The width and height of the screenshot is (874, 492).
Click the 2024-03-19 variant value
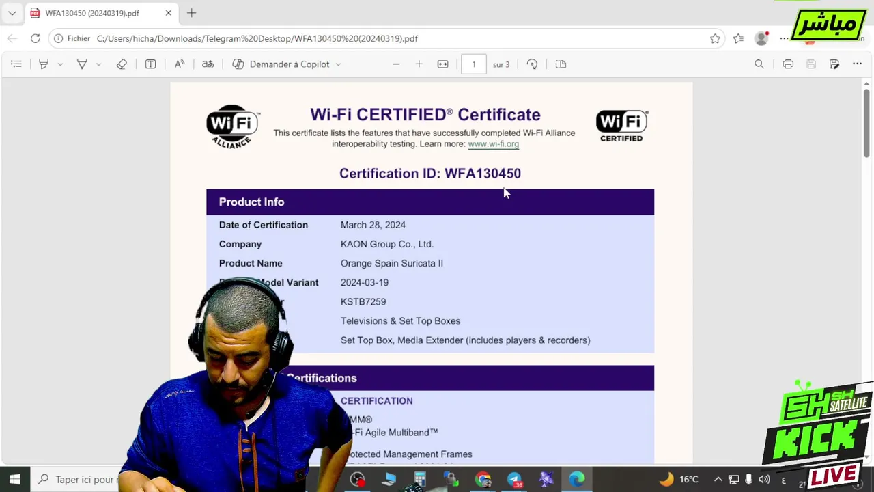(365, 282)
